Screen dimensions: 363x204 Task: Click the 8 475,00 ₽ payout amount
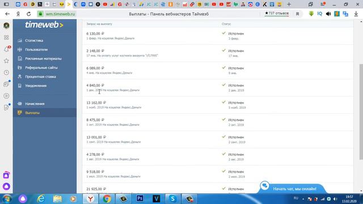click(x=95, y=120)
